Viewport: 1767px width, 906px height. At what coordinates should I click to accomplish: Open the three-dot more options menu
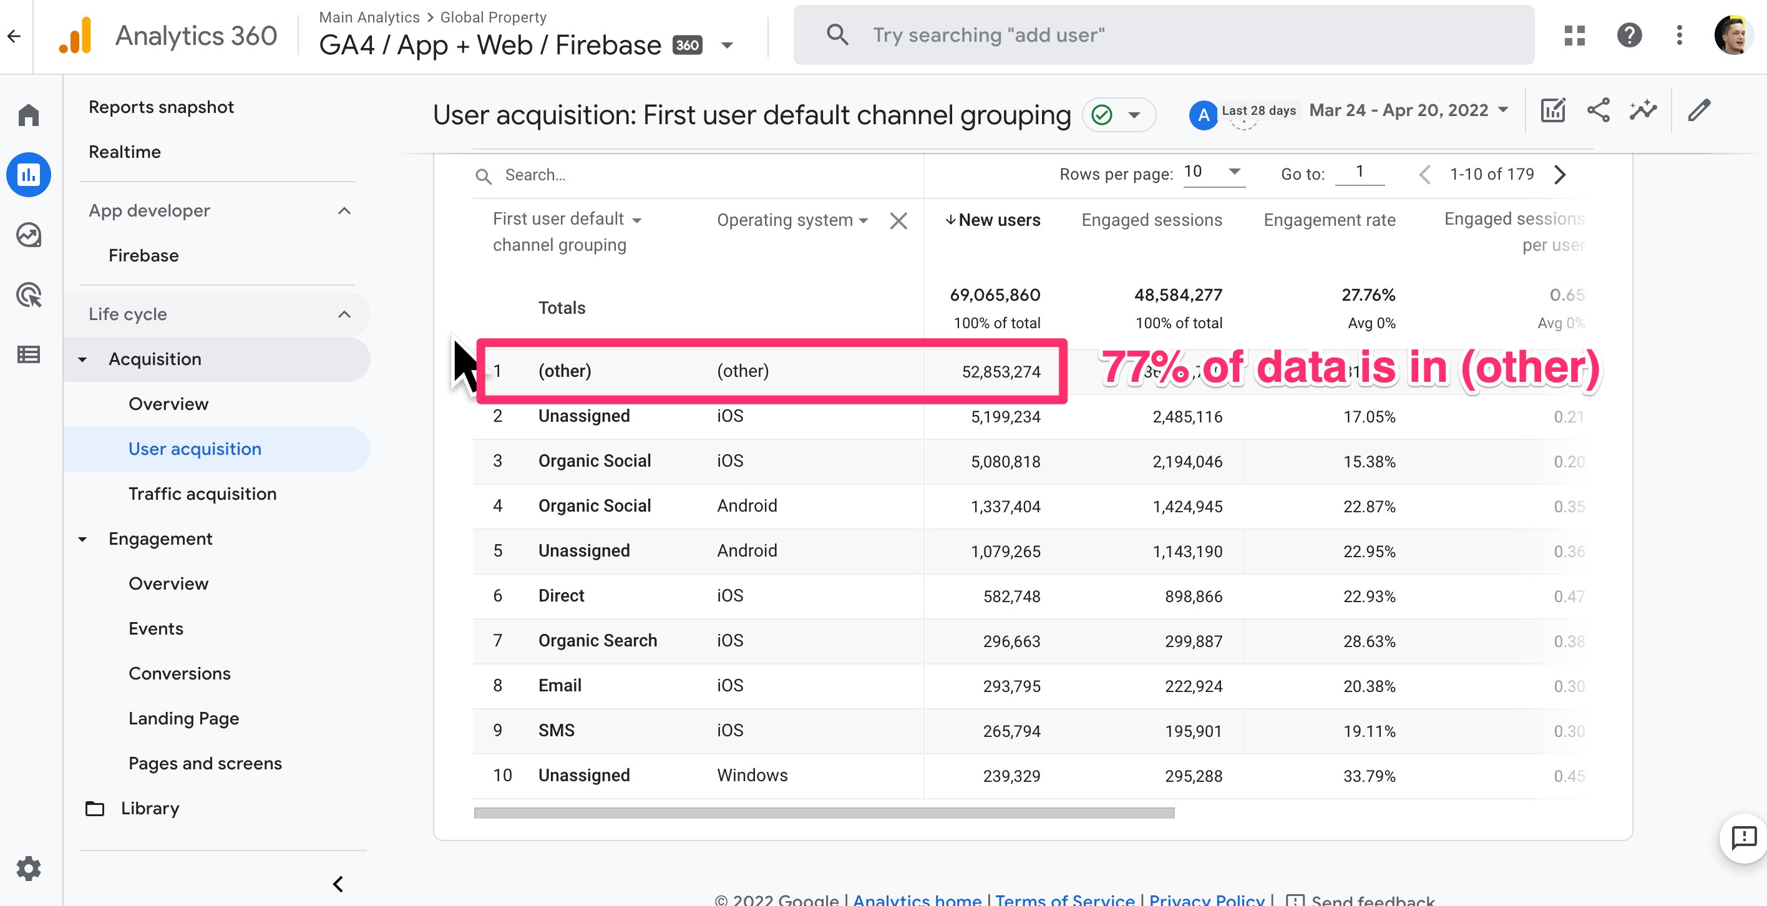click(x=1679, y=35)
